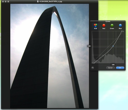Select the blue highlighted curve control point
Screen dimensions: 128x110
click(113, 46)
